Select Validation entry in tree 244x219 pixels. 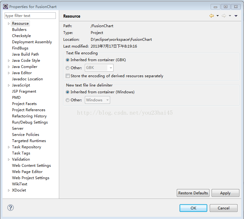click(x=21, y=159)
